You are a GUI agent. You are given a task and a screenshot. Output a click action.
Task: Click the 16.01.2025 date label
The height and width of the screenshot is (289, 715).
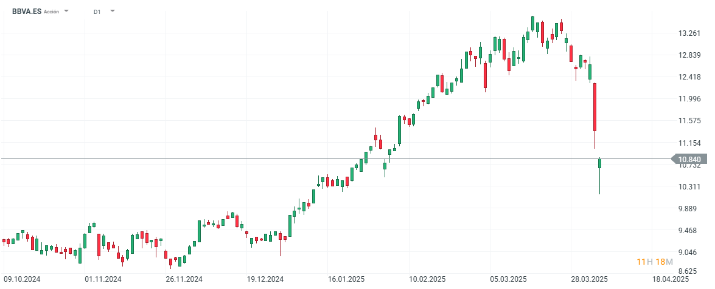click(346, 279)
